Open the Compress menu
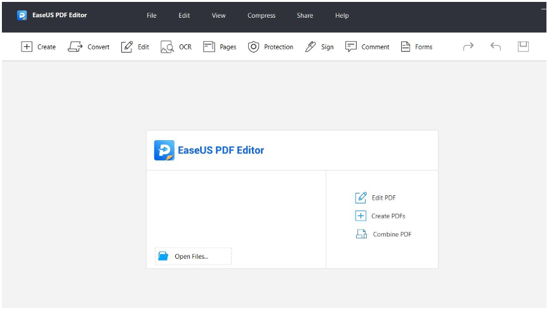Image resolution: width=549 pixels, height=310 pixels. tap(261, 15)
